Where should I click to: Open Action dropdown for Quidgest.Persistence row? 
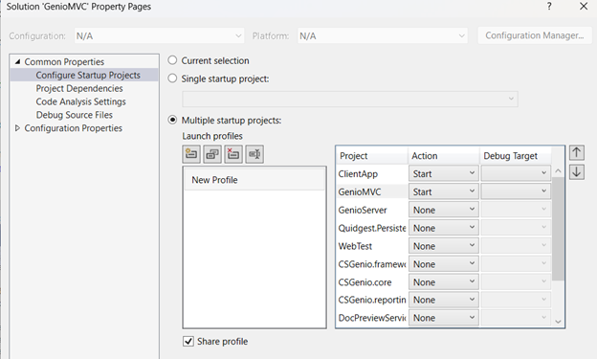tap(443, 228)
